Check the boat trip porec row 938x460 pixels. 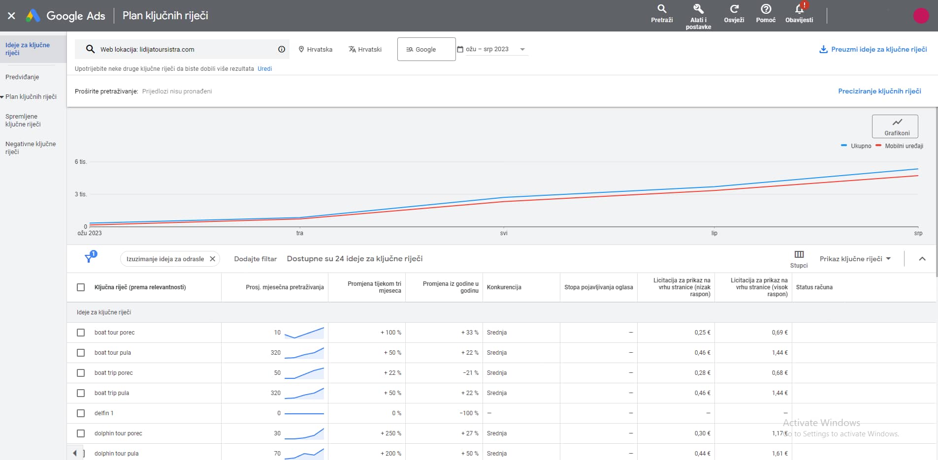(x=81, y=373)
